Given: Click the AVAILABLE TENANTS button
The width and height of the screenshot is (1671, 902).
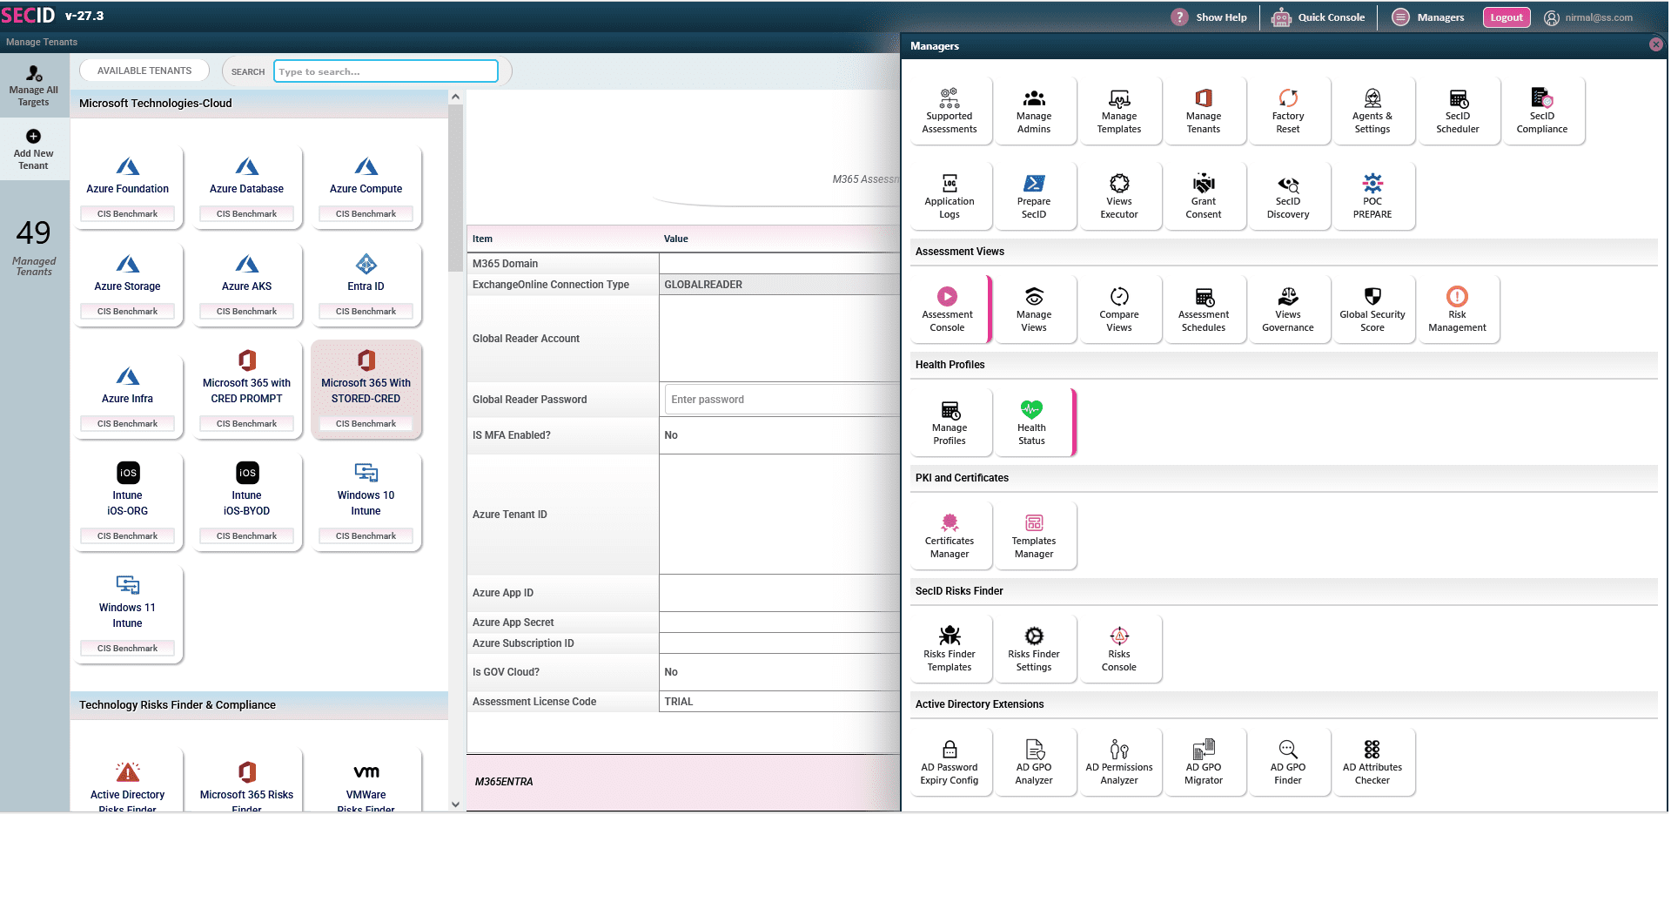Looking at the screenshot, I should 144,71.
